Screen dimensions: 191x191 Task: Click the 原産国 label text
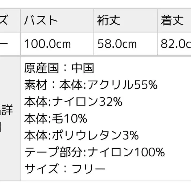tap(41, 68)
